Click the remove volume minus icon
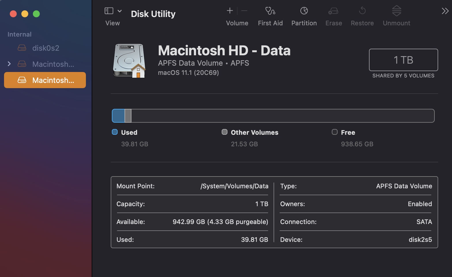The image size is (452, 277). (x=244, y=11)
